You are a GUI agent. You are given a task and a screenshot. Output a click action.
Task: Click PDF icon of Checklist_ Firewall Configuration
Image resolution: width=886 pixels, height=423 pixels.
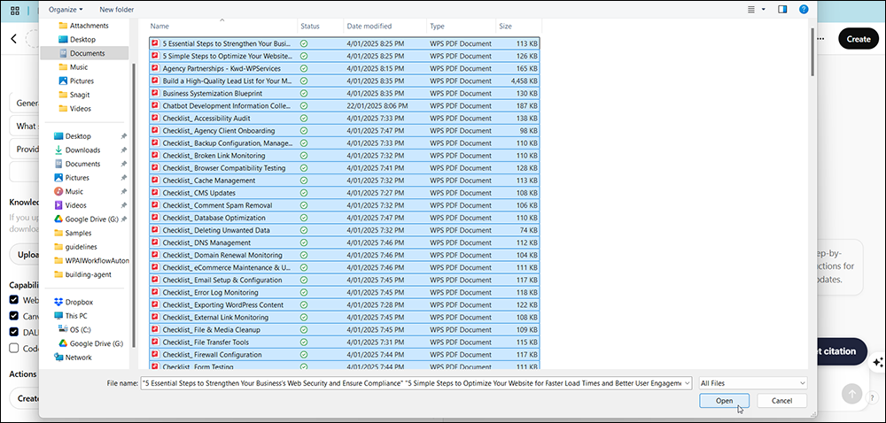click(155, 355)
